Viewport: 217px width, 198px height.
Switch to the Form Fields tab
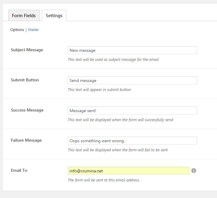[x=24, y=16]
